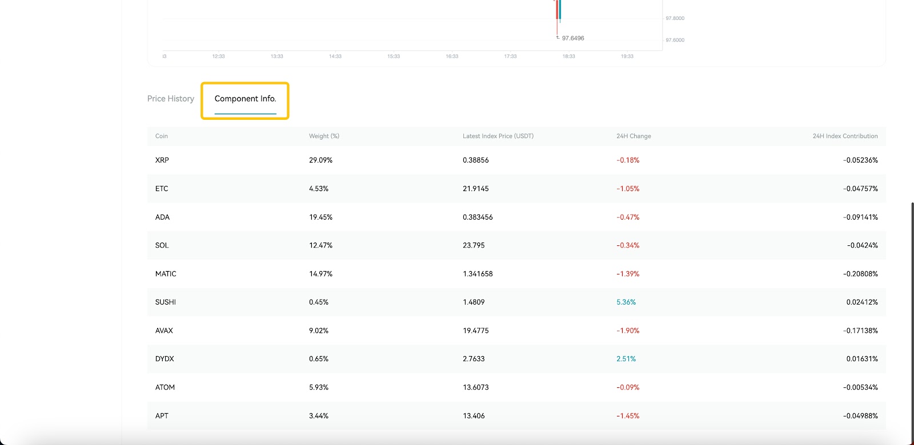Image resolution: width=914 pixels, height=445 pixels.
Task: Select the Component Info. tab
Action: [245, 99]
